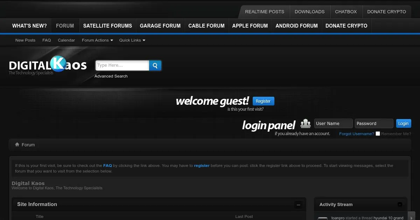The image size is (420, 220).
Task: Click the toanpro username in Activity Stream
Action: pos(339,218)
